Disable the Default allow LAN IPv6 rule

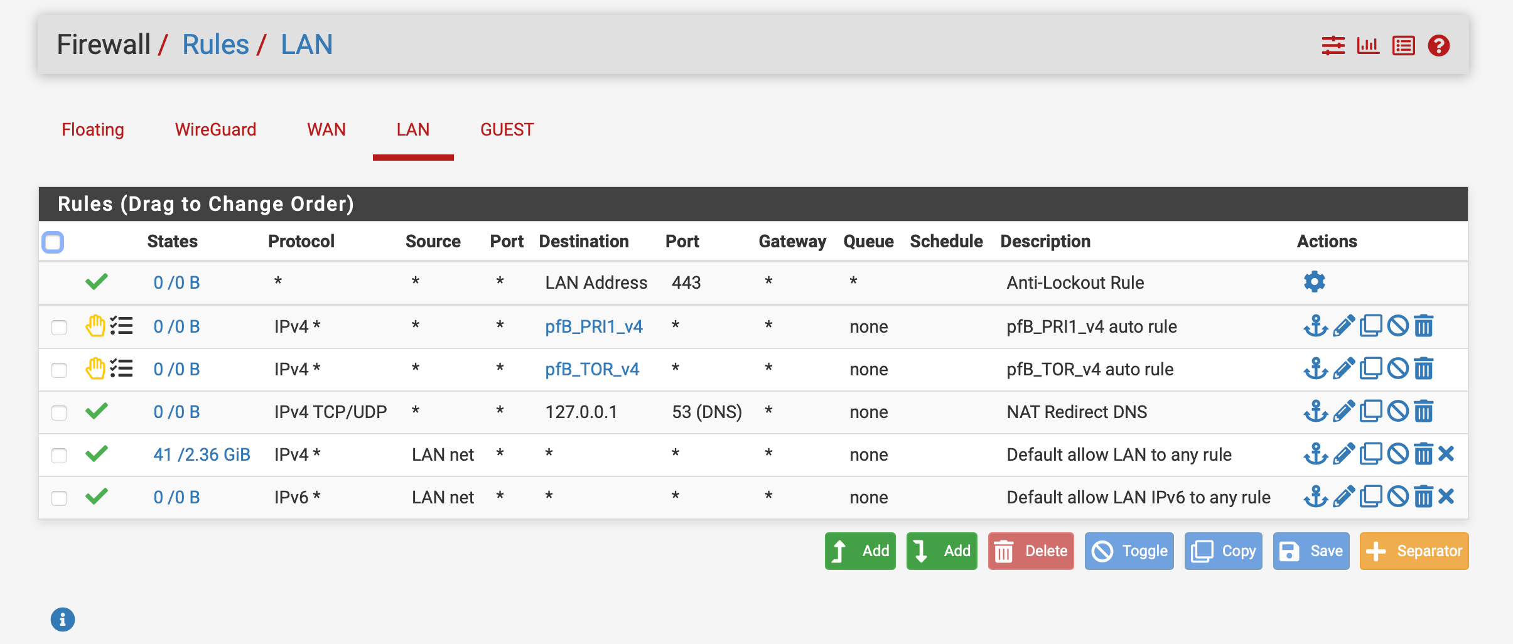[x=1397, y=496]
